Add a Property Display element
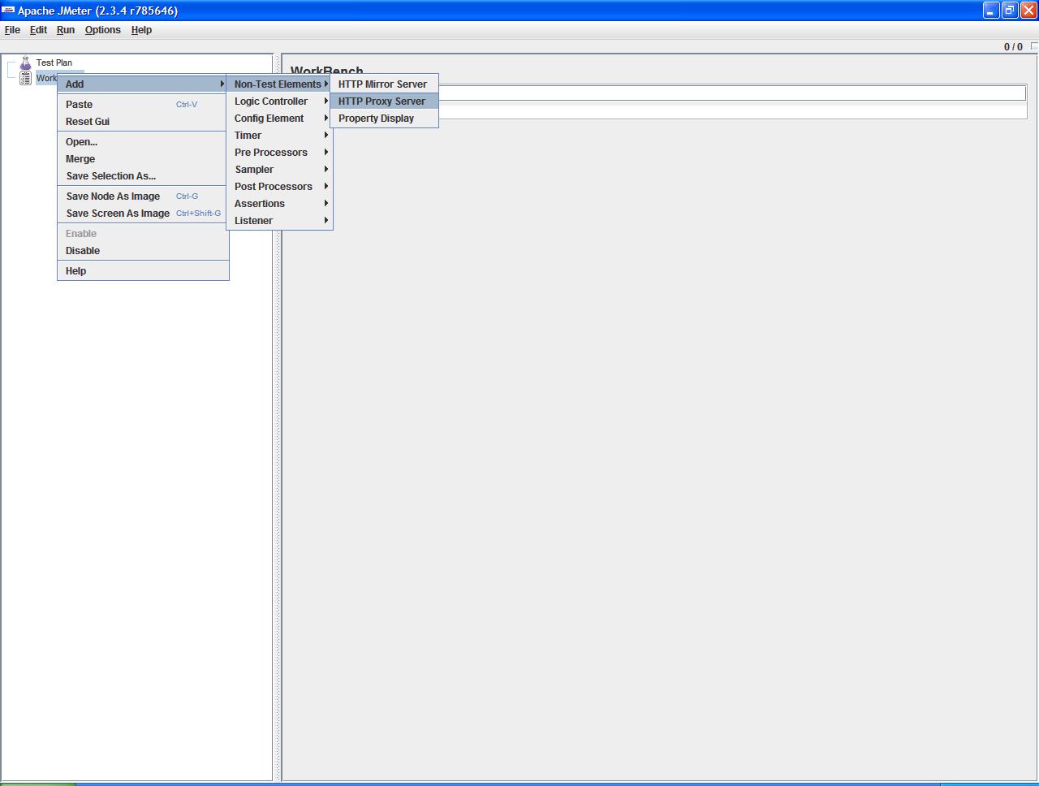This screenshot has height=786, width=1039. (384, 119)
